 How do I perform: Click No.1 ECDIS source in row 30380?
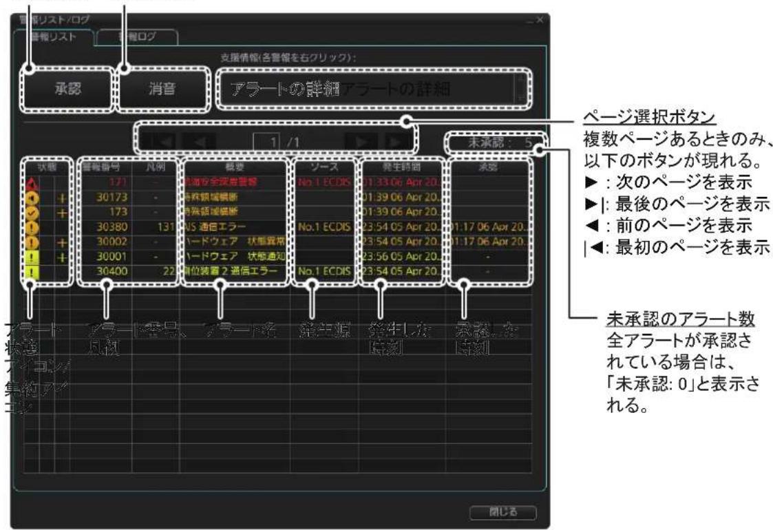324,226
